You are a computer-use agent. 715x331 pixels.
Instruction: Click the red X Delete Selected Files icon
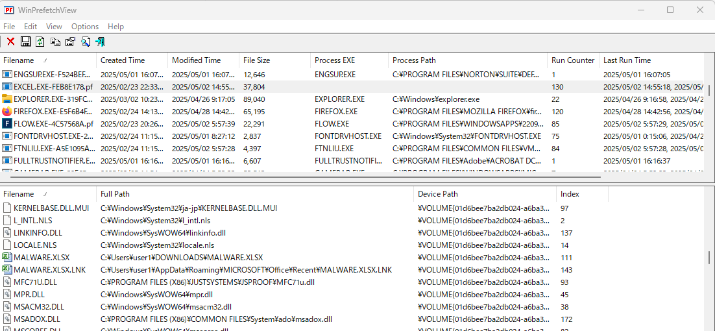(x=10, y=42)
